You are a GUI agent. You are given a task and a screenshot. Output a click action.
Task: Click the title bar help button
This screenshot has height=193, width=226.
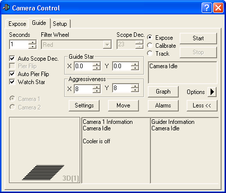(207, 8)
